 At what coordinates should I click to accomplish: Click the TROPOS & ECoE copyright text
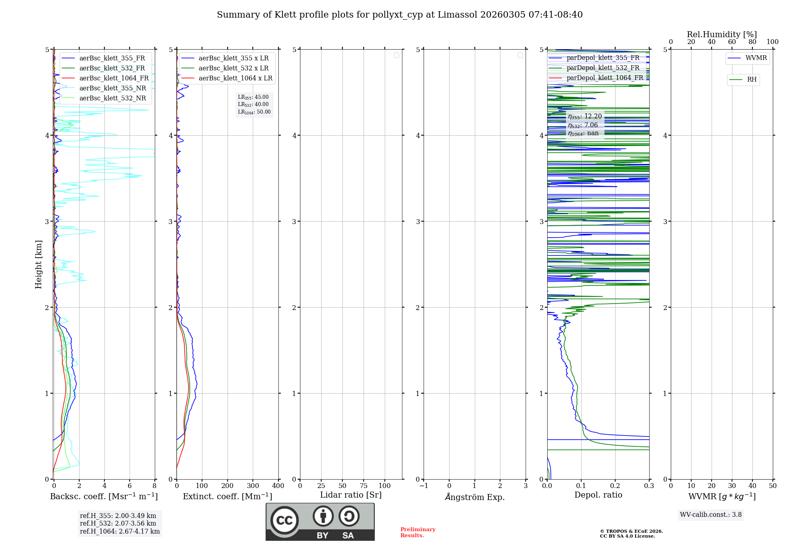click(631, 531)
